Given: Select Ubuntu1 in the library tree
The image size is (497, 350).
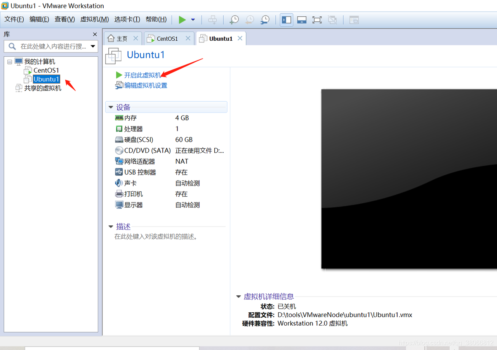Looking at the screenshot, I should click(x=47, y=79).
